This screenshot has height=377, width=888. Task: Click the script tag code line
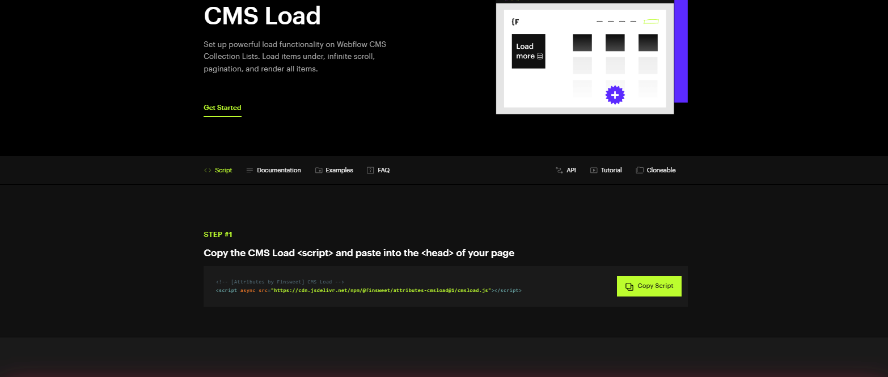(369, 290)
